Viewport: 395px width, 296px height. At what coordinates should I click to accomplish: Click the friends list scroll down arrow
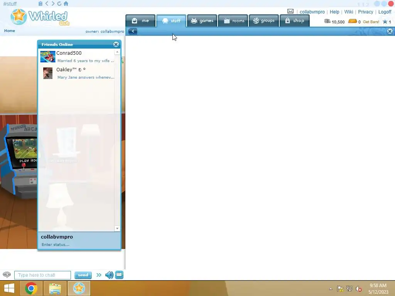(117, 229)
